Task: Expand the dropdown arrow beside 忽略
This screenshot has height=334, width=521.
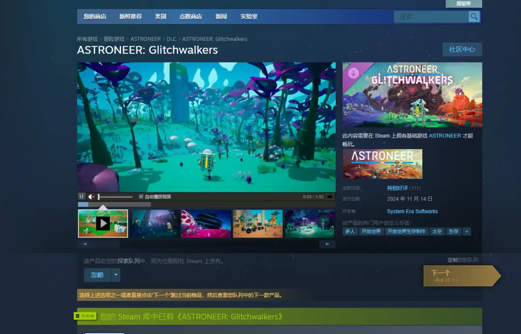Action: pyautogui.click(x=116, y=275)
